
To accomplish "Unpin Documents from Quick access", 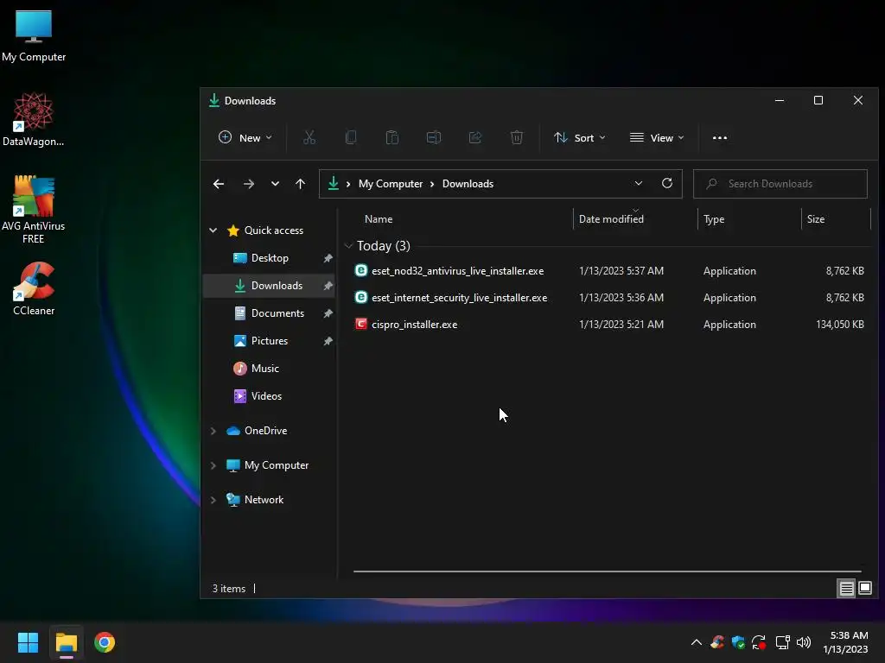I will point(328,313).
